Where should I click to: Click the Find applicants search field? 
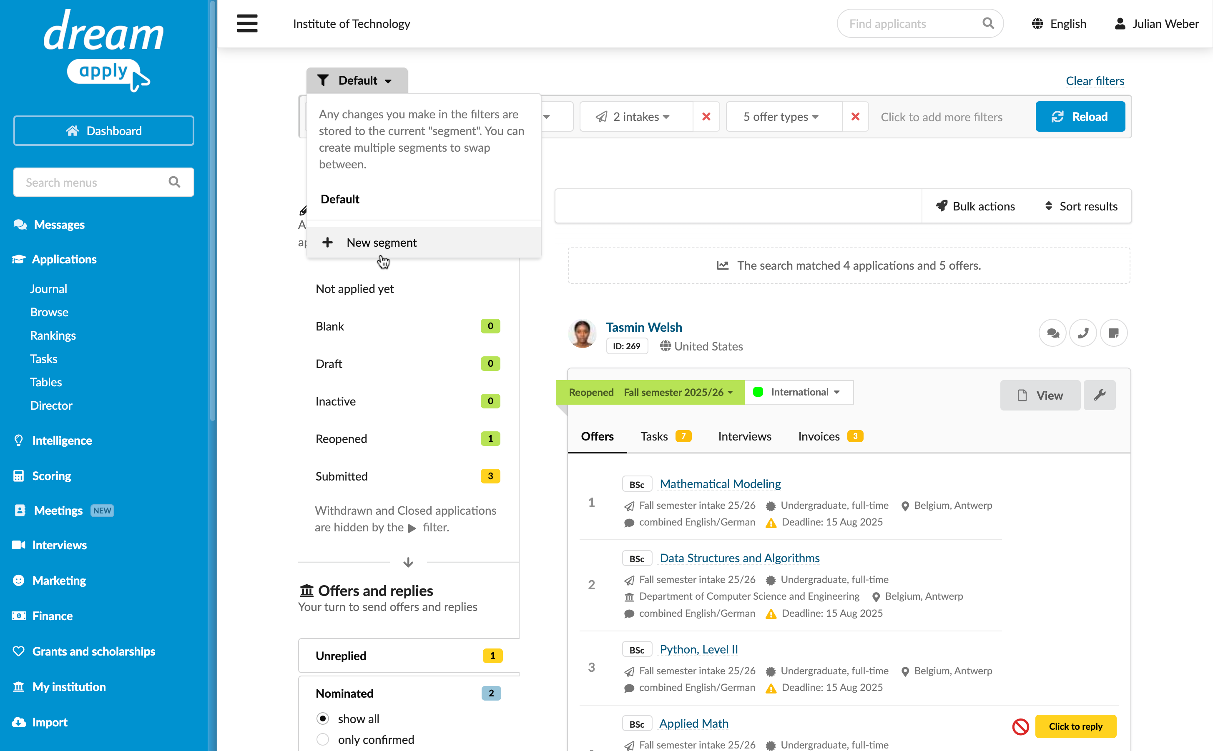tap(920, 23)
